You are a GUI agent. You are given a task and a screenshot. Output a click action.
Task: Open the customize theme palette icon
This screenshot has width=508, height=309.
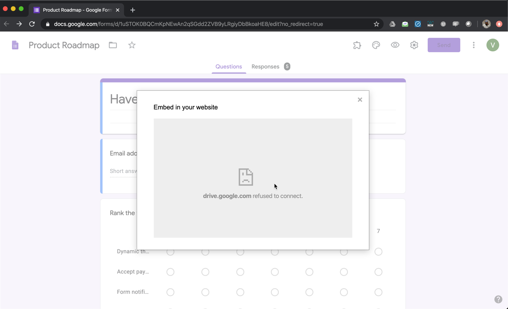coord(376,45)
